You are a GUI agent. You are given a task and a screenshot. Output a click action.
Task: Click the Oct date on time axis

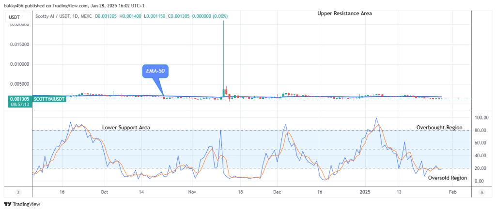105,192
